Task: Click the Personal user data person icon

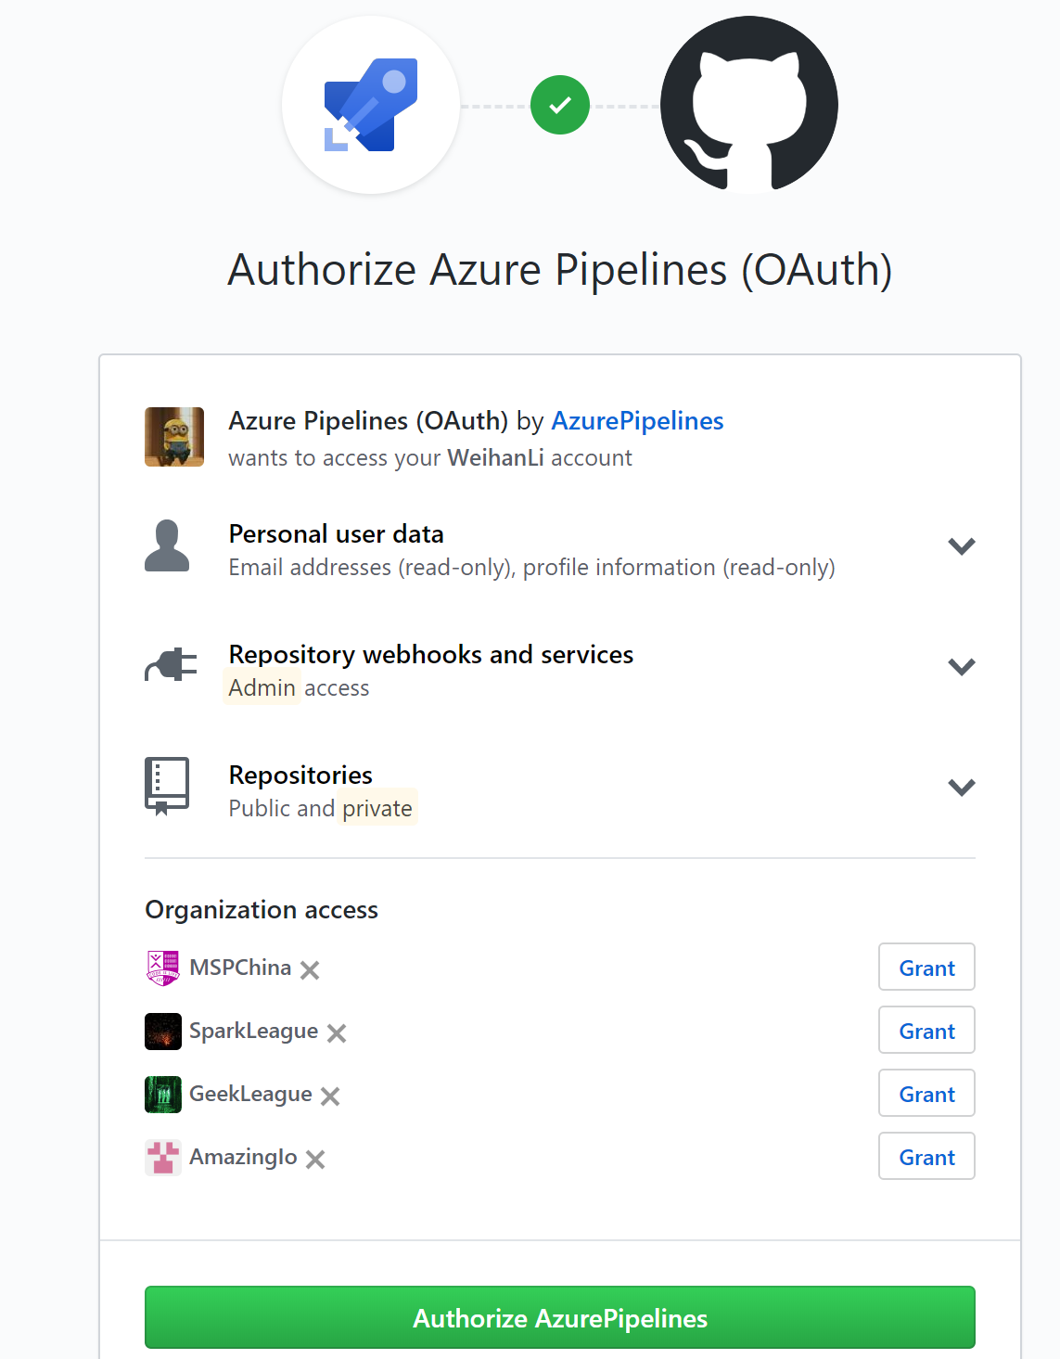Action: pos(167,545)
